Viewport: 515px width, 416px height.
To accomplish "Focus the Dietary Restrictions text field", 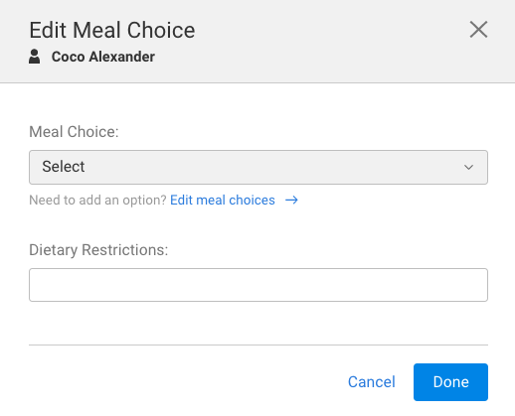I will coord(258,285).
